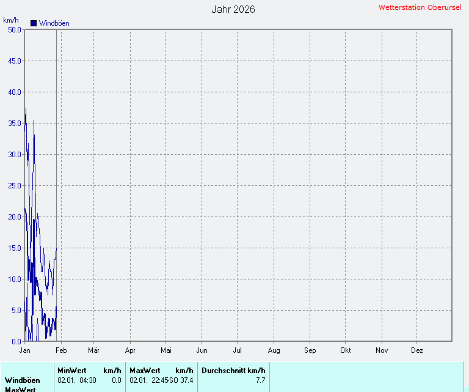Click the Sep month label
The image size is (469, 392).
(310, 350)
